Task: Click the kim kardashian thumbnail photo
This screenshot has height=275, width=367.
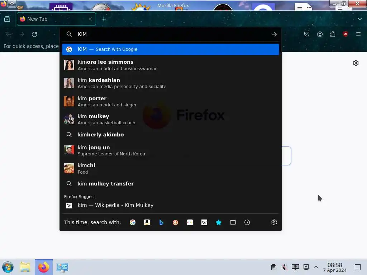Action: tap(69, 83)
